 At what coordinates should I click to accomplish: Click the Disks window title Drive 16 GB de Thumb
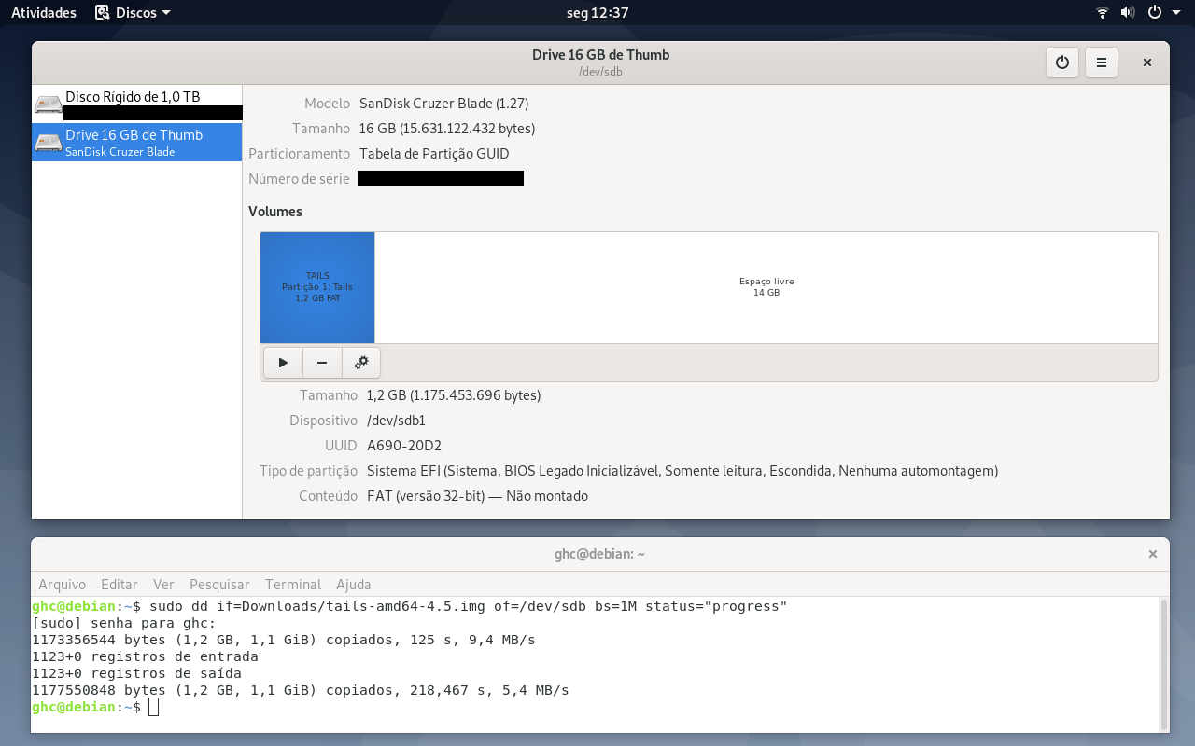pos(600,54)
